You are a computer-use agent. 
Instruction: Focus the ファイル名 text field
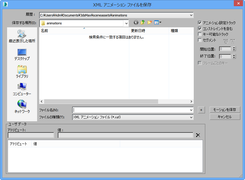point(131,110)
